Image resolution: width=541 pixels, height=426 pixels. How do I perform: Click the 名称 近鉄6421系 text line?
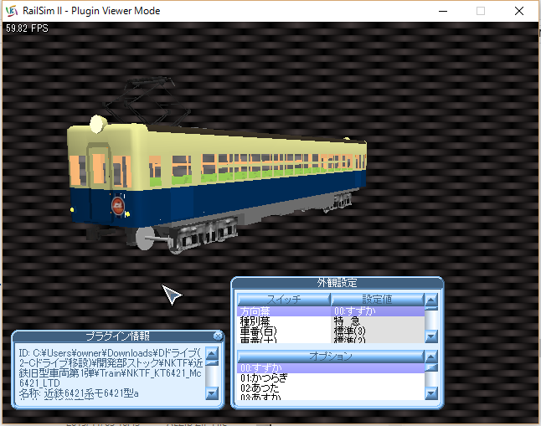click(x=79, y=393)
